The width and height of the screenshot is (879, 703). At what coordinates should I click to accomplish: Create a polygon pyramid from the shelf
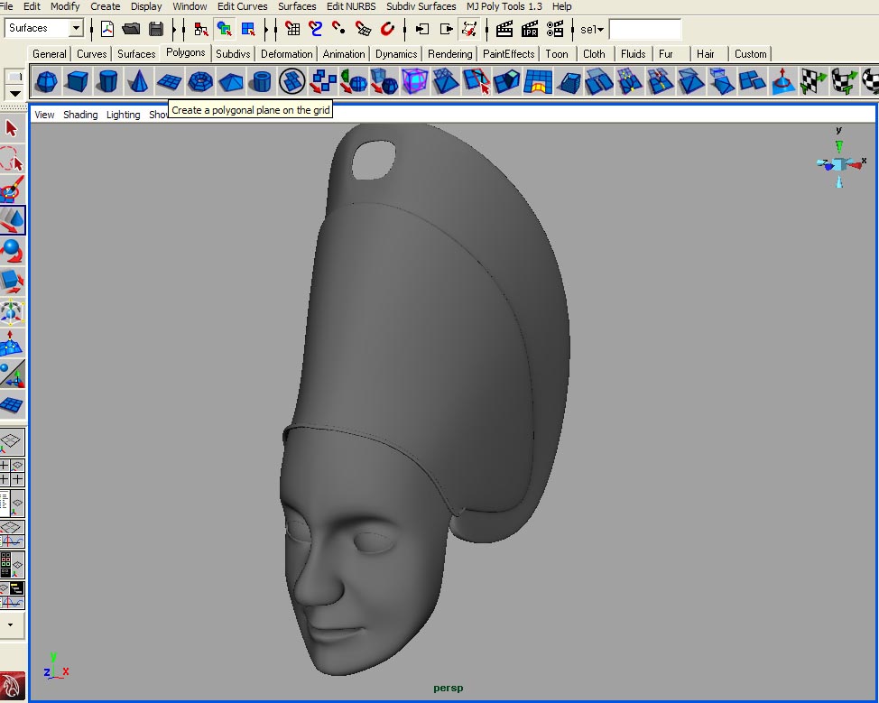pyautogui.click(x=230, y=81)
